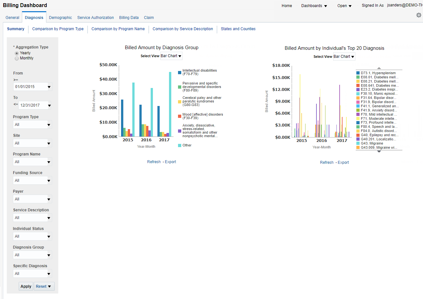Screen dimensions: 423x299
Task: Open the Open menu
Action: tap(344, 6)
